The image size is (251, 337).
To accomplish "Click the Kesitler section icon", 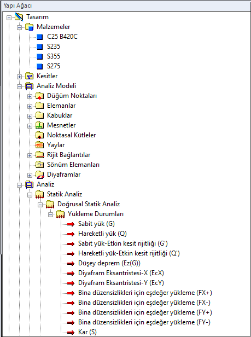I will pyautogui.click(x=29, y=76).
